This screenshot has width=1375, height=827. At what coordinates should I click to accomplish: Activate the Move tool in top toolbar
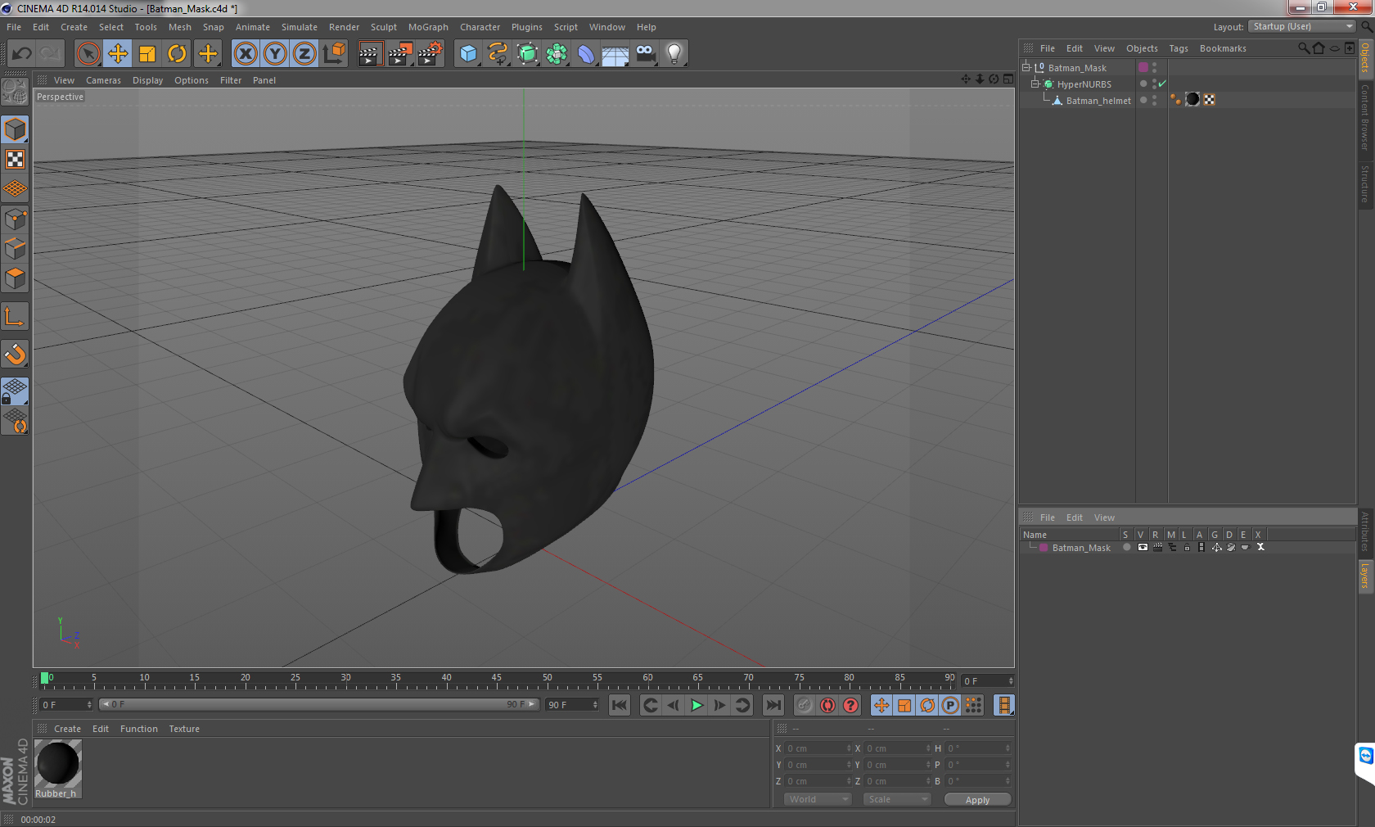118,54
